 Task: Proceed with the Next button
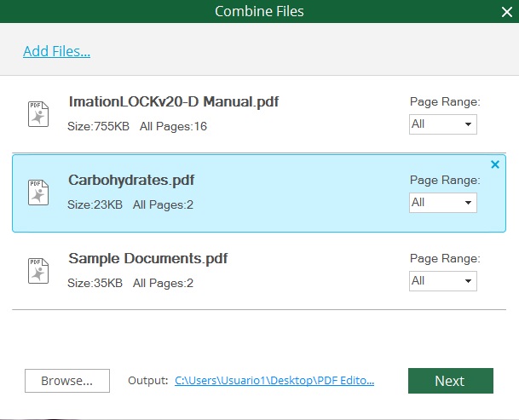[451, 381]
